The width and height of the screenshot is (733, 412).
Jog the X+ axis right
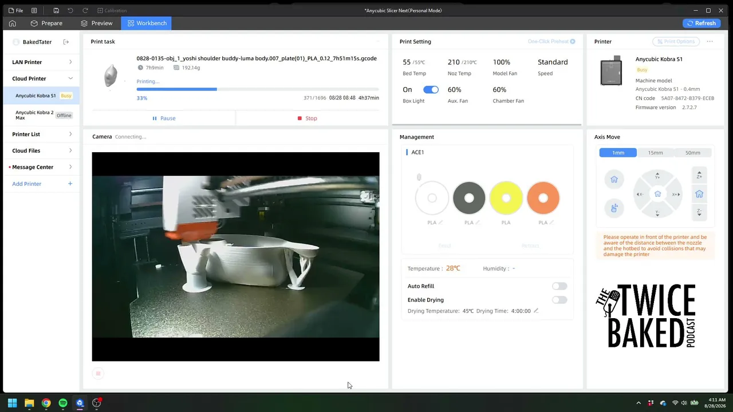pyautogui.click(x=676, y=195)
